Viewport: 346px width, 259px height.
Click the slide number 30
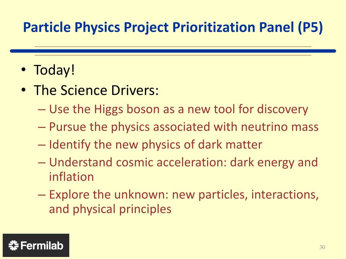tap(322, 247)
